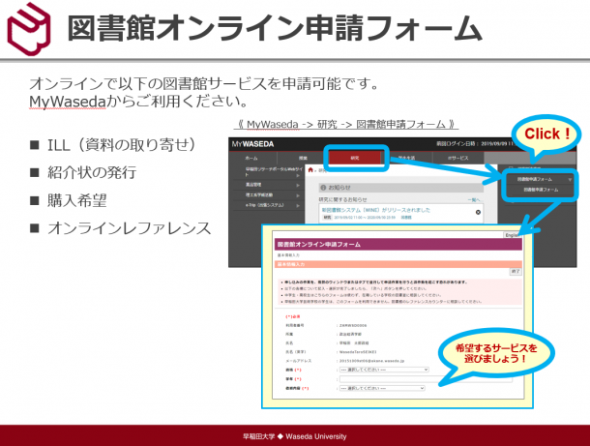Click the 図書館オンライン申請フォーム purple form header

(x=398, y=244)
